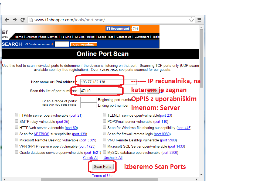Open the port 3389 link

pos(88,140)
